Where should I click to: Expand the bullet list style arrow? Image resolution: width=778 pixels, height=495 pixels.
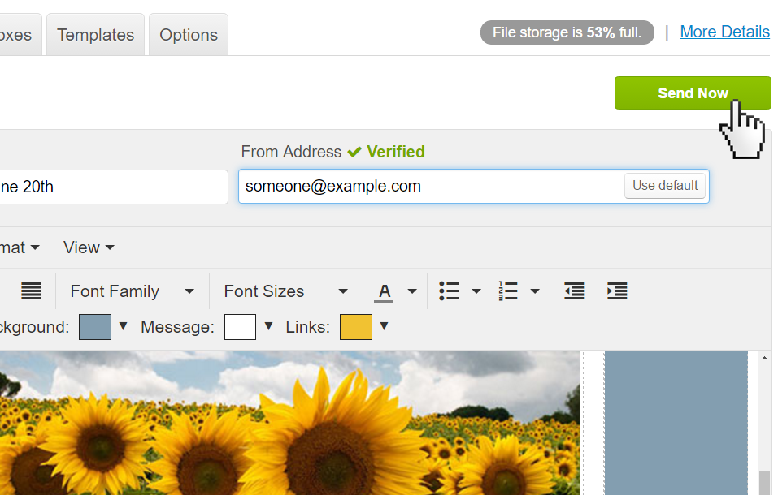pyautogui.click(x=476, y=291)
